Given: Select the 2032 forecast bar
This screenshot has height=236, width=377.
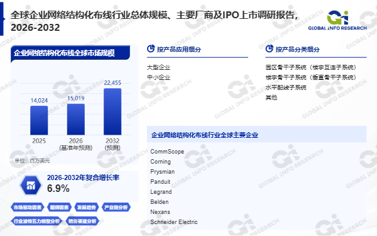Looking at the screenshot, I should tap(112, 111).
